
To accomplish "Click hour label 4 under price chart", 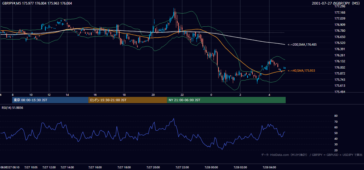I will click(x=269, y=95).
